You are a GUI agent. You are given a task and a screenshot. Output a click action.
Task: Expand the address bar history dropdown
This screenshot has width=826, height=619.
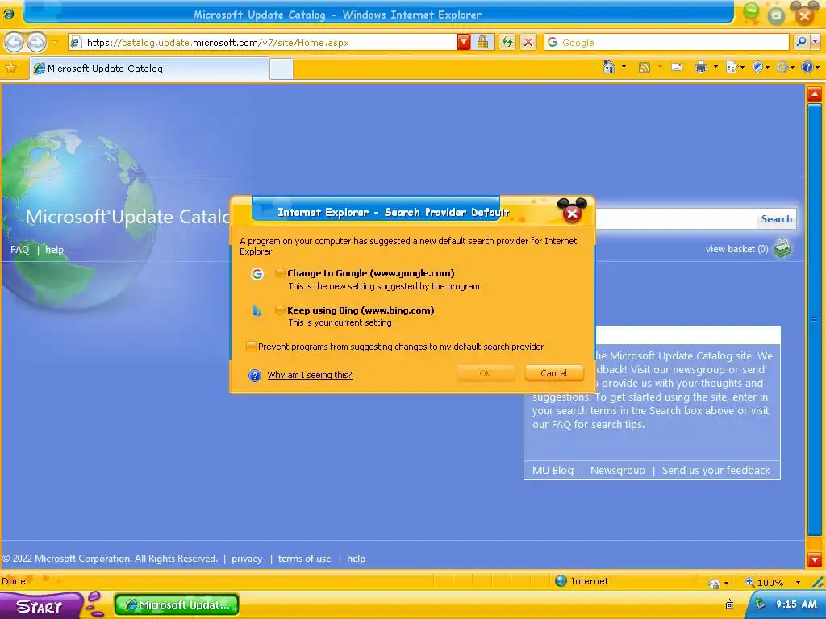pos(464,42)
